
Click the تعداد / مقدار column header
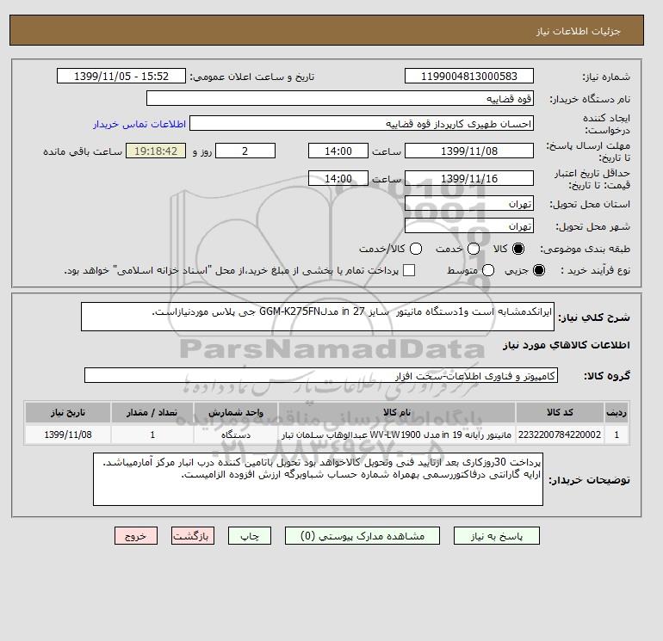152,412
